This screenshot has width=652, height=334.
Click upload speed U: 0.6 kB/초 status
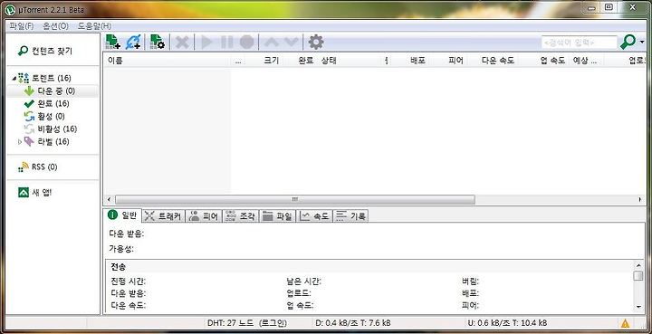click(507, 323)
